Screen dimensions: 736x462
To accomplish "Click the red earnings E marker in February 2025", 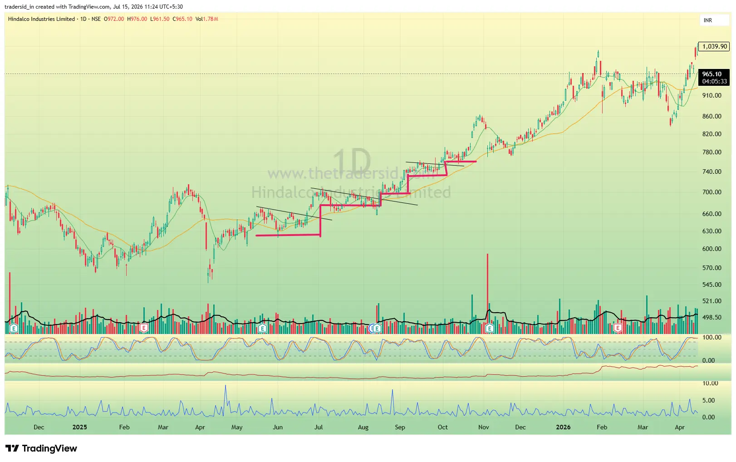I will [x=144, y=328].
